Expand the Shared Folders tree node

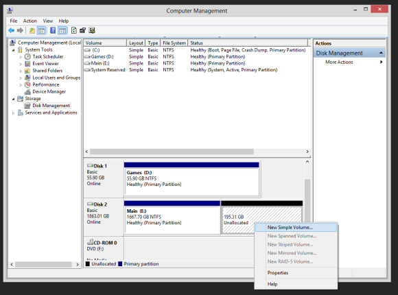tap(21, 71)
